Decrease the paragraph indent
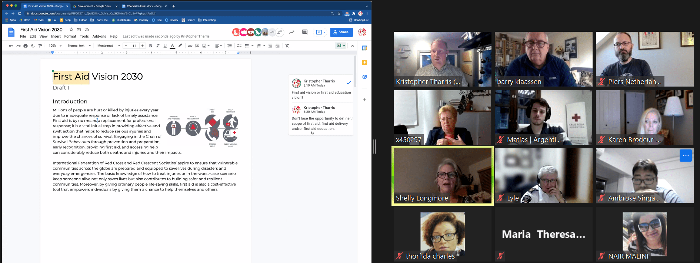700x263 pixels. point(270,46)
